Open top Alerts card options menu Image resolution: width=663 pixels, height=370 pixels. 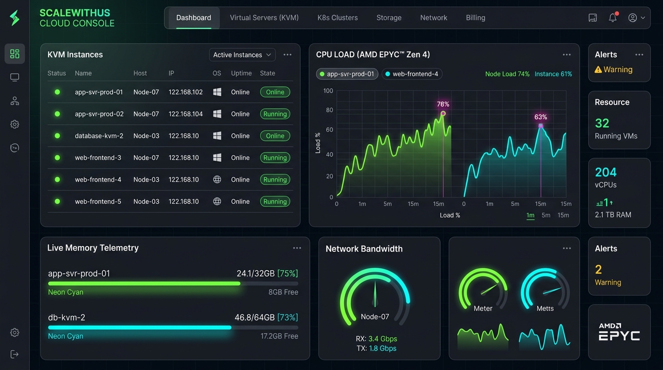639,55
